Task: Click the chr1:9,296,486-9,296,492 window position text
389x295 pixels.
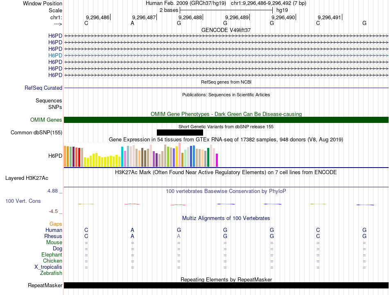Action: click(269, 3)
